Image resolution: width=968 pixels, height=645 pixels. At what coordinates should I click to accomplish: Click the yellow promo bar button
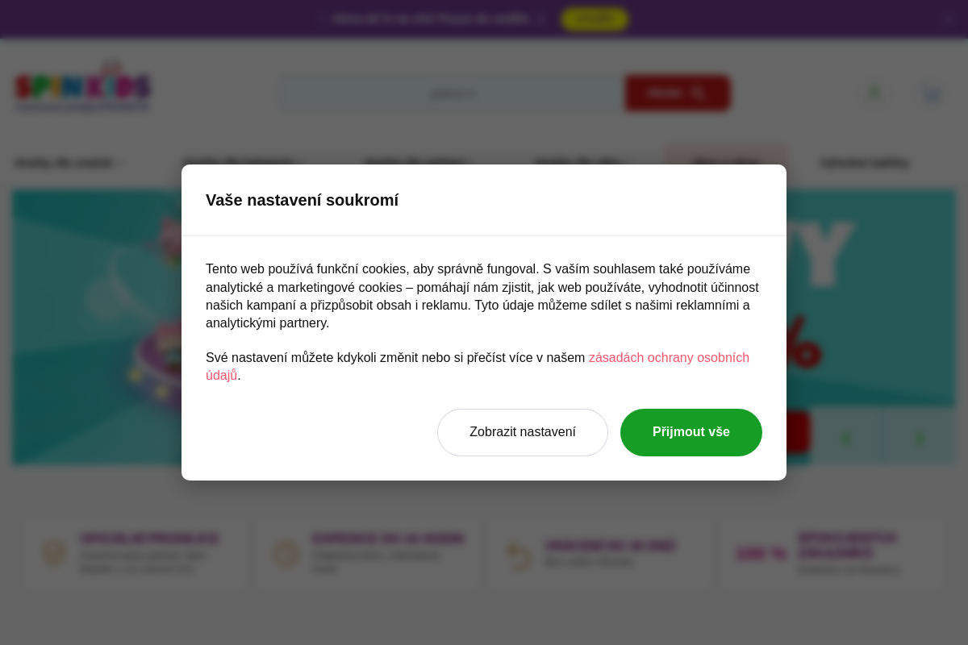[x=595, y=19]
